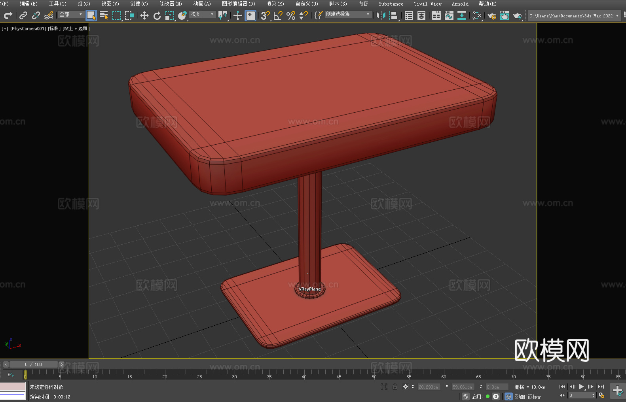Open the 全部 selection filter dropdown
This screenshot has height=402, width=626.
coord(70,14)
